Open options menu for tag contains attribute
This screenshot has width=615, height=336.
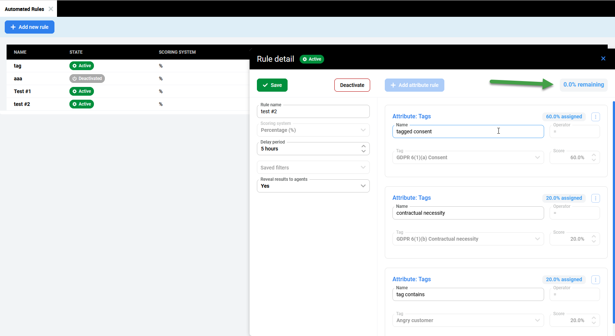595,280
